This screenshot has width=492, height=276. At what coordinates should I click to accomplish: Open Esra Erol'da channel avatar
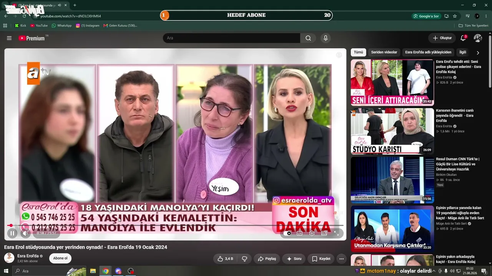coord(9,258)
